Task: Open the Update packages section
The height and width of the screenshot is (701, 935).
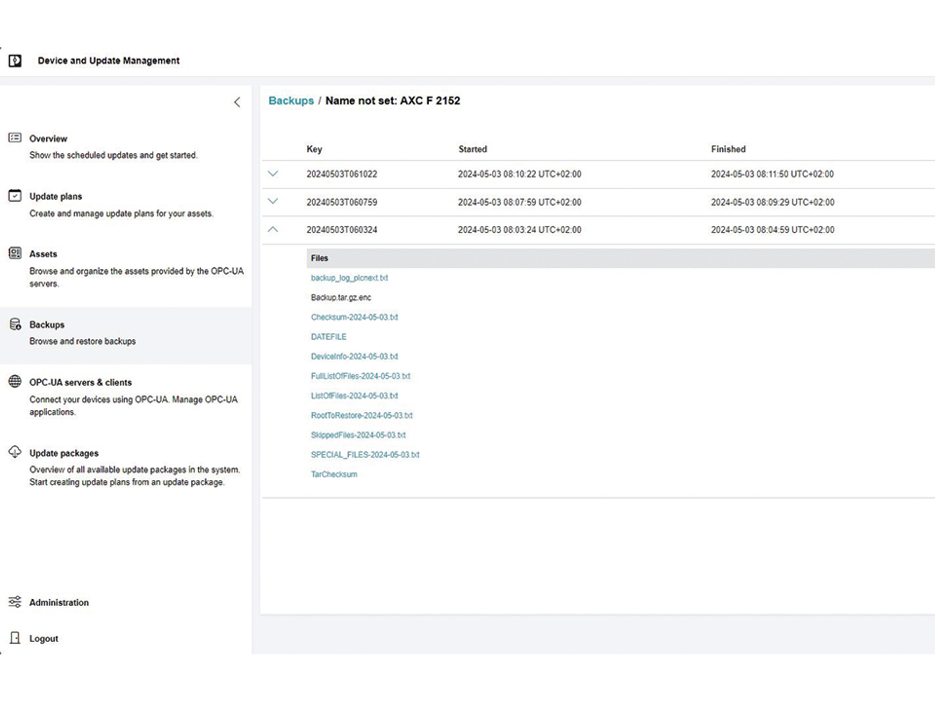Action: click(x=64, y=453)
